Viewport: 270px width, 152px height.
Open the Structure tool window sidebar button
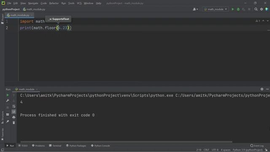pyautogui.click(x=2, y=117)
